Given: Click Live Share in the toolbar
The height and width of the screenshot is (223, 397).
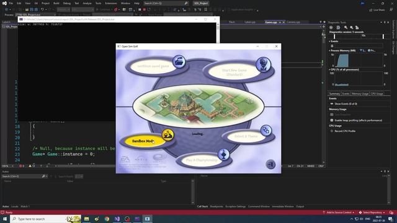Looking at the screenshot, I should 377,10.
